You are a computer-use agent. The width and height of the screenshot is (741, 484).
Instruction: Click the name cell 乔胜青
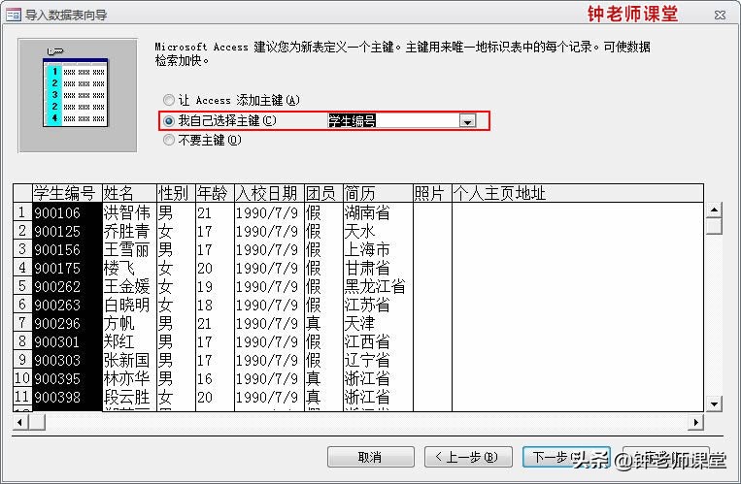click(129, 232)
